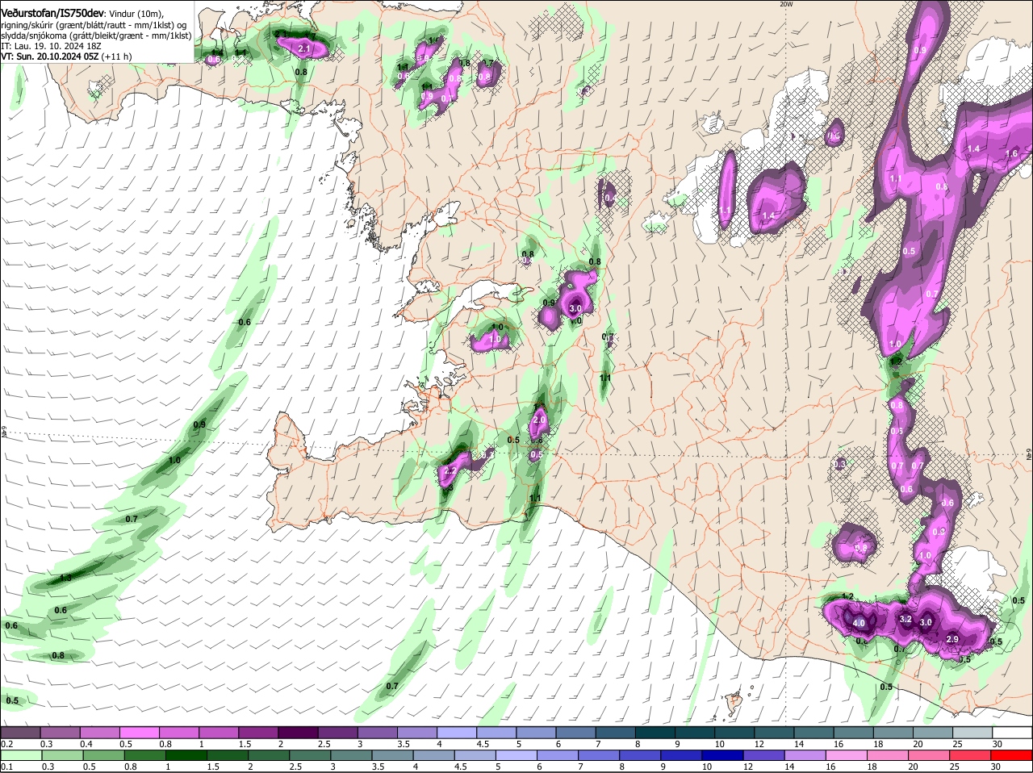This screenshot has width=1033, height=773.
Task: Pick the bright pink swatch between 0.5 and 0.8 on upper scale
Action: (x=139, y=733)
